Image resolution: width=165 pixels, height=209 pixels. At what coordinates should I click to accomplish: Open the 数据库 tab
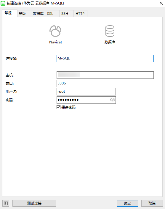point(38,13)
